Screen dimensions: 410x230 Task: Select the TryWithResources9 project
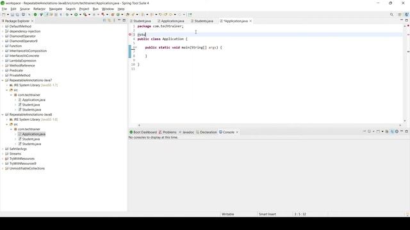tap(23, 164)
